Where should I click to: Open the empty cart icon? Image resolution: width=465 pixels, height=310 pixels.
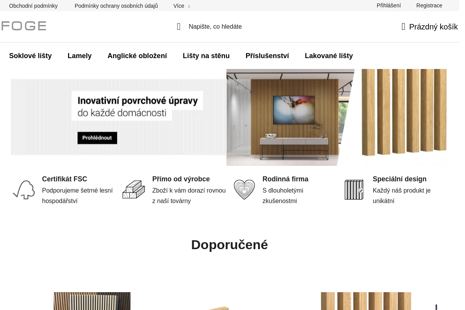[x=403, y=27]
